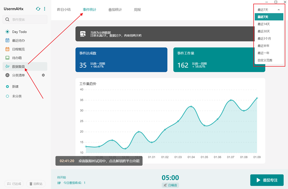Viewport: 288px width, 189px height.
Task: Start 番茄专注 focus timer
Action: (x=267, y=180)
